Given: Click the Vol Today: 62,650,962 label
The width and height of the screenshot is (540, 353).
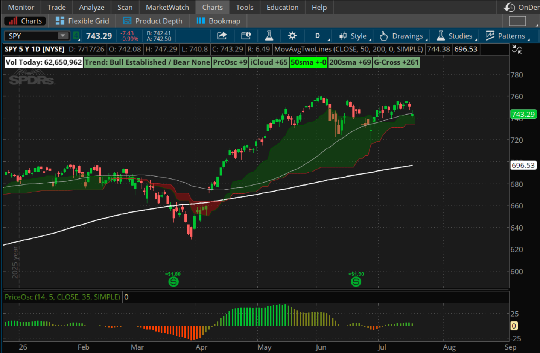Looking at the screenshot, I should [44, 62].
